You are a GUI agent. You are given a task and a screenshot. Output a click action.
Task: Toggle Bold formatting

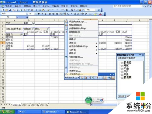click(39, 14)
